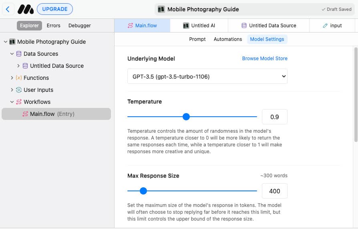Open the Browse Model Store link

point(265,59)
